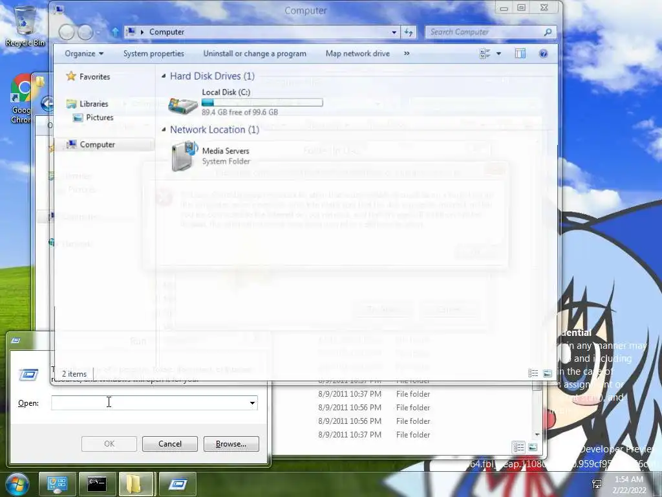The width and height of the screenshot is (662, 497).
Task: Click Browse... in the Run dialog
Action: coord(231,444)
